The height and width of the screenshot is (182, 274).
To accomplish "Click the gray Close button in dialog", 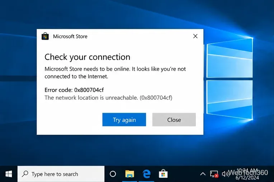I will pos(174,120).
